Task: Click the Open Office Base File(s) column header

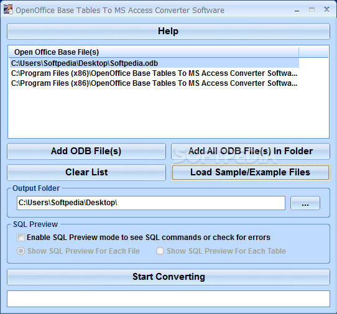Action: point(154,52)
